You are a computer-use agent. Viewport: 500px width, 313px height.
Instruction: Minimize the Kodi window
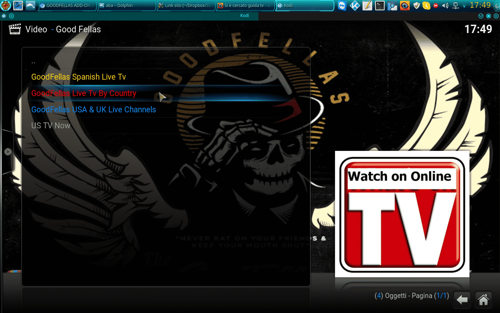pos(481,16)
